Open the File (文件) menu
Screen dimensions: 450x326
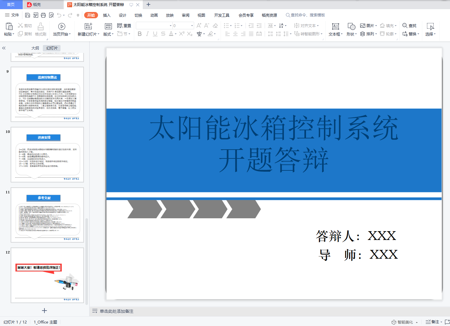click(x=12, y=15)
